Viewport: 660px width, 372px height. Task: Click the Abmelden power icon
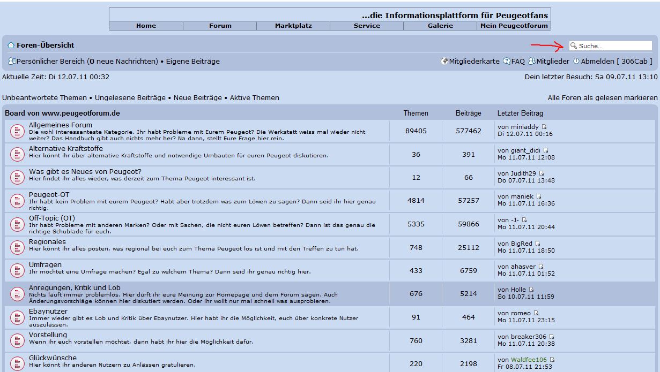[x=576, y=62]
